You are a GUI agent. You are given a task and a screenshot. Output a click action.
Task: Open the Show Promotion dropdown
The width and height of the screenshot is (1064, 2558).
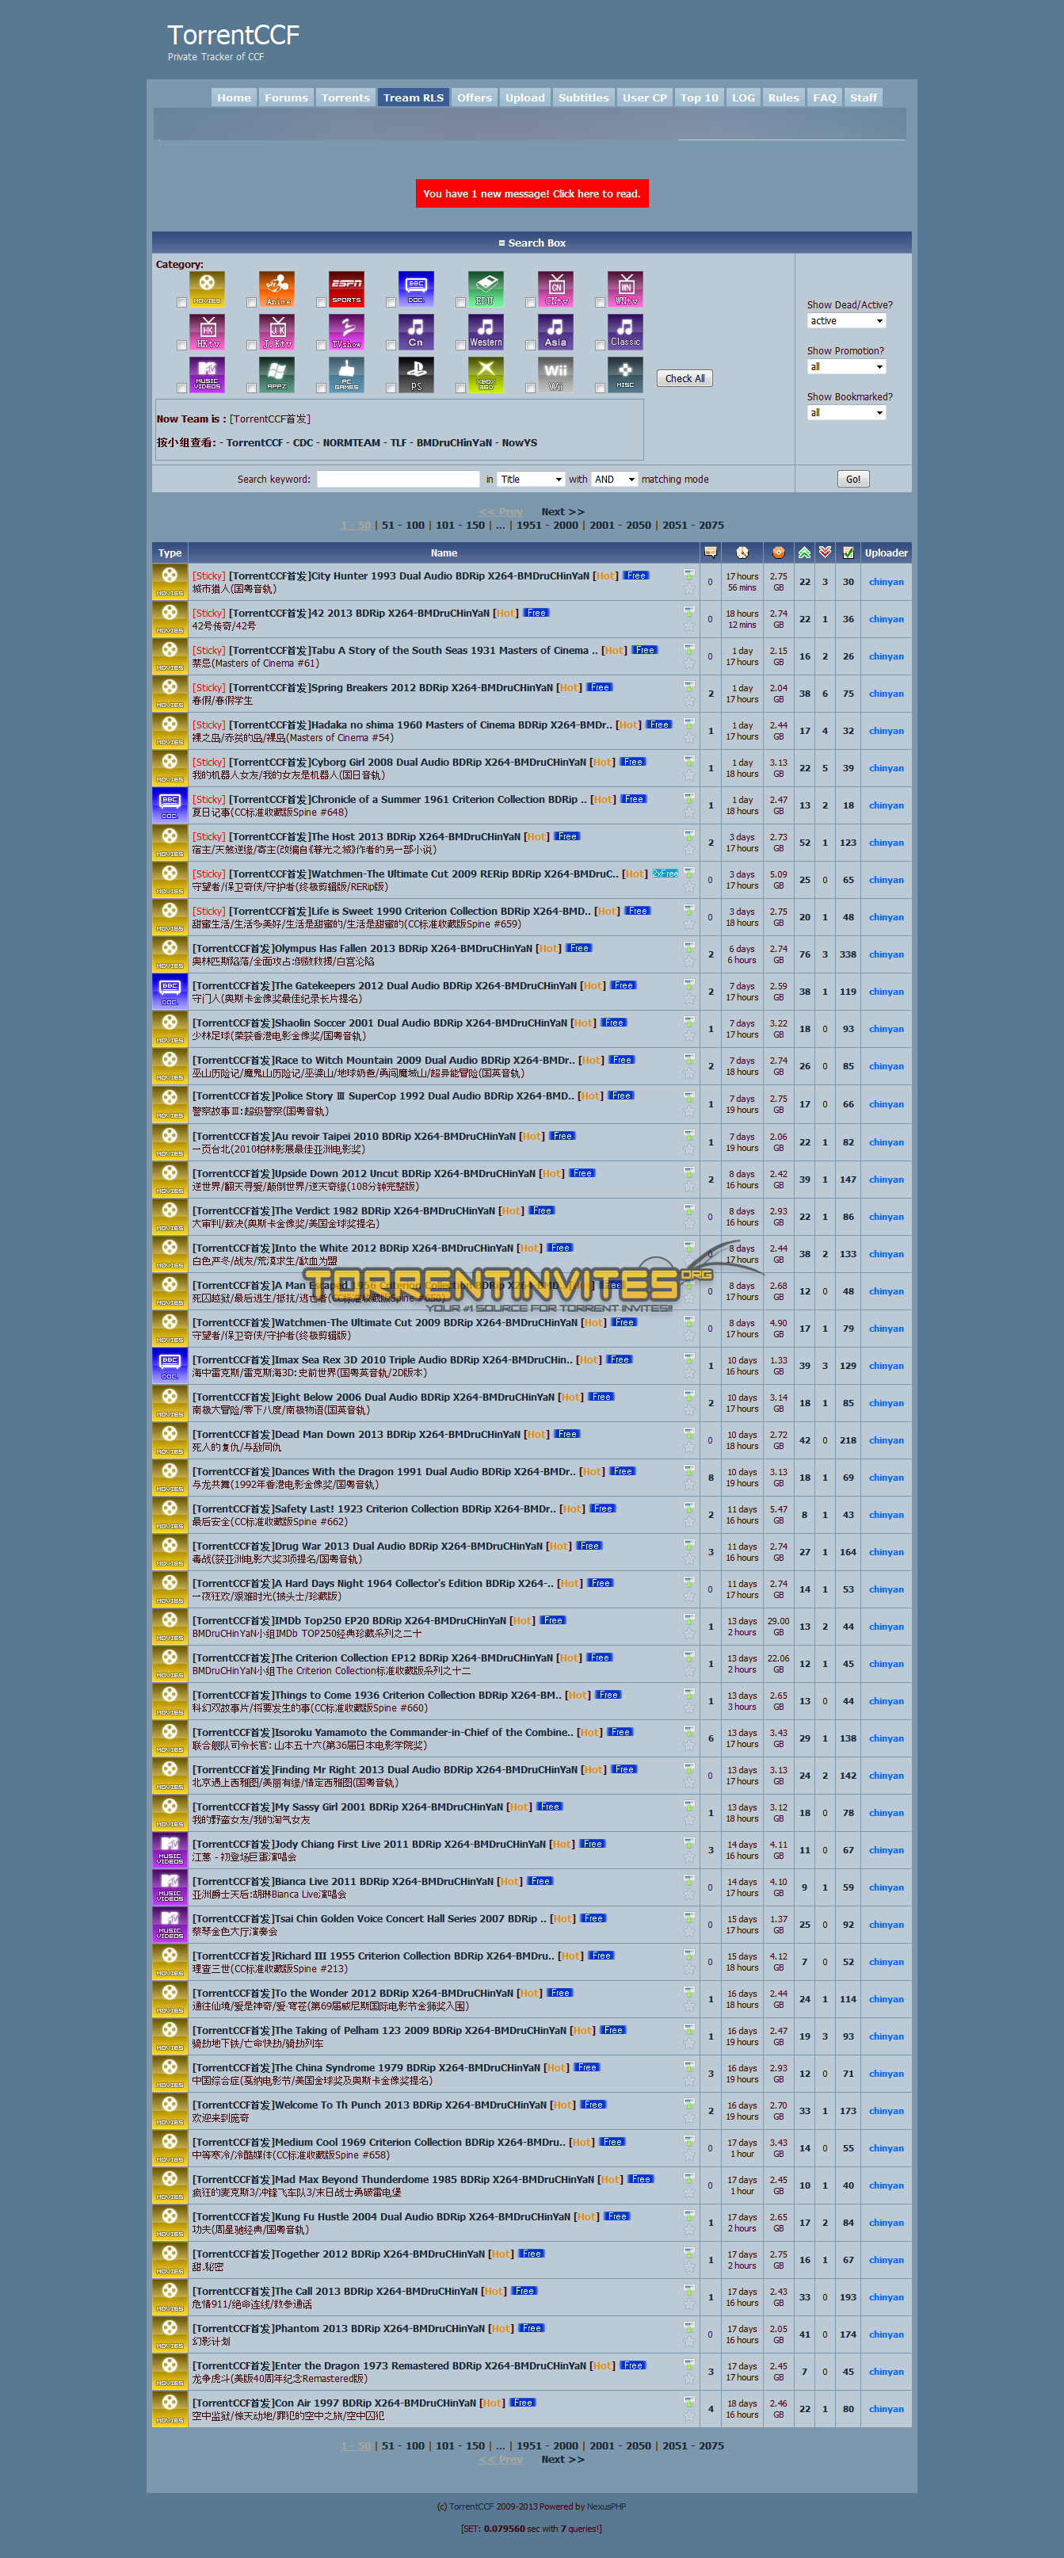point(845,366)
